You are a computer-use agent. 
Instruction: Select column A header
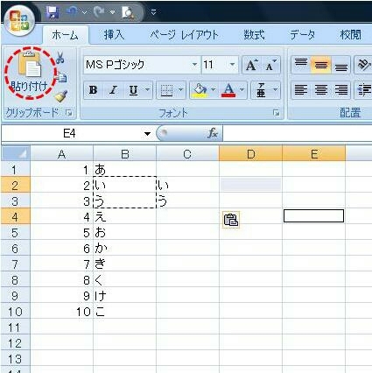pos(61,154)
